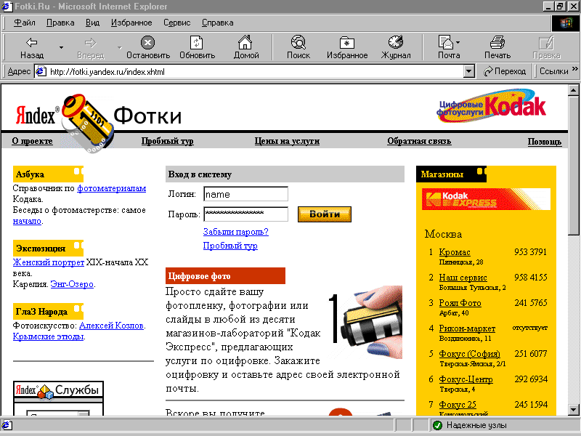Stop loading with the Остановить button

click(148, 47)
